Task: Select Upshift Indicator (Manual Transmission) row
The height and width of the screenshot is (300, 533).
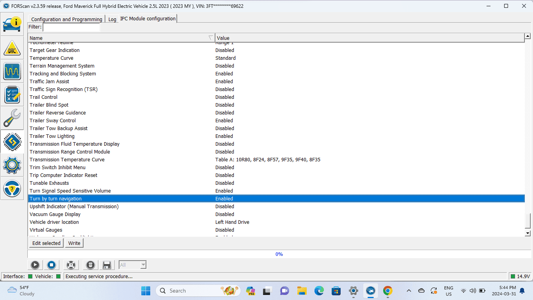Action: tap(276, 206)
